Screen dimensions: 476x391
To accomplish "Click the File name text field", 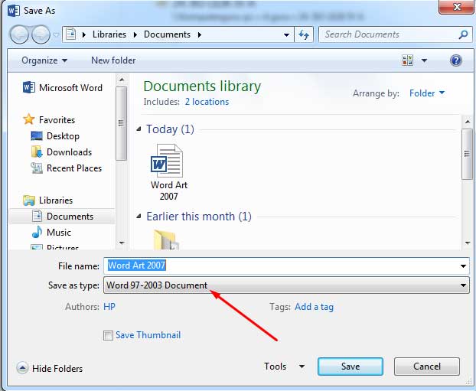I will pos(281,266).
